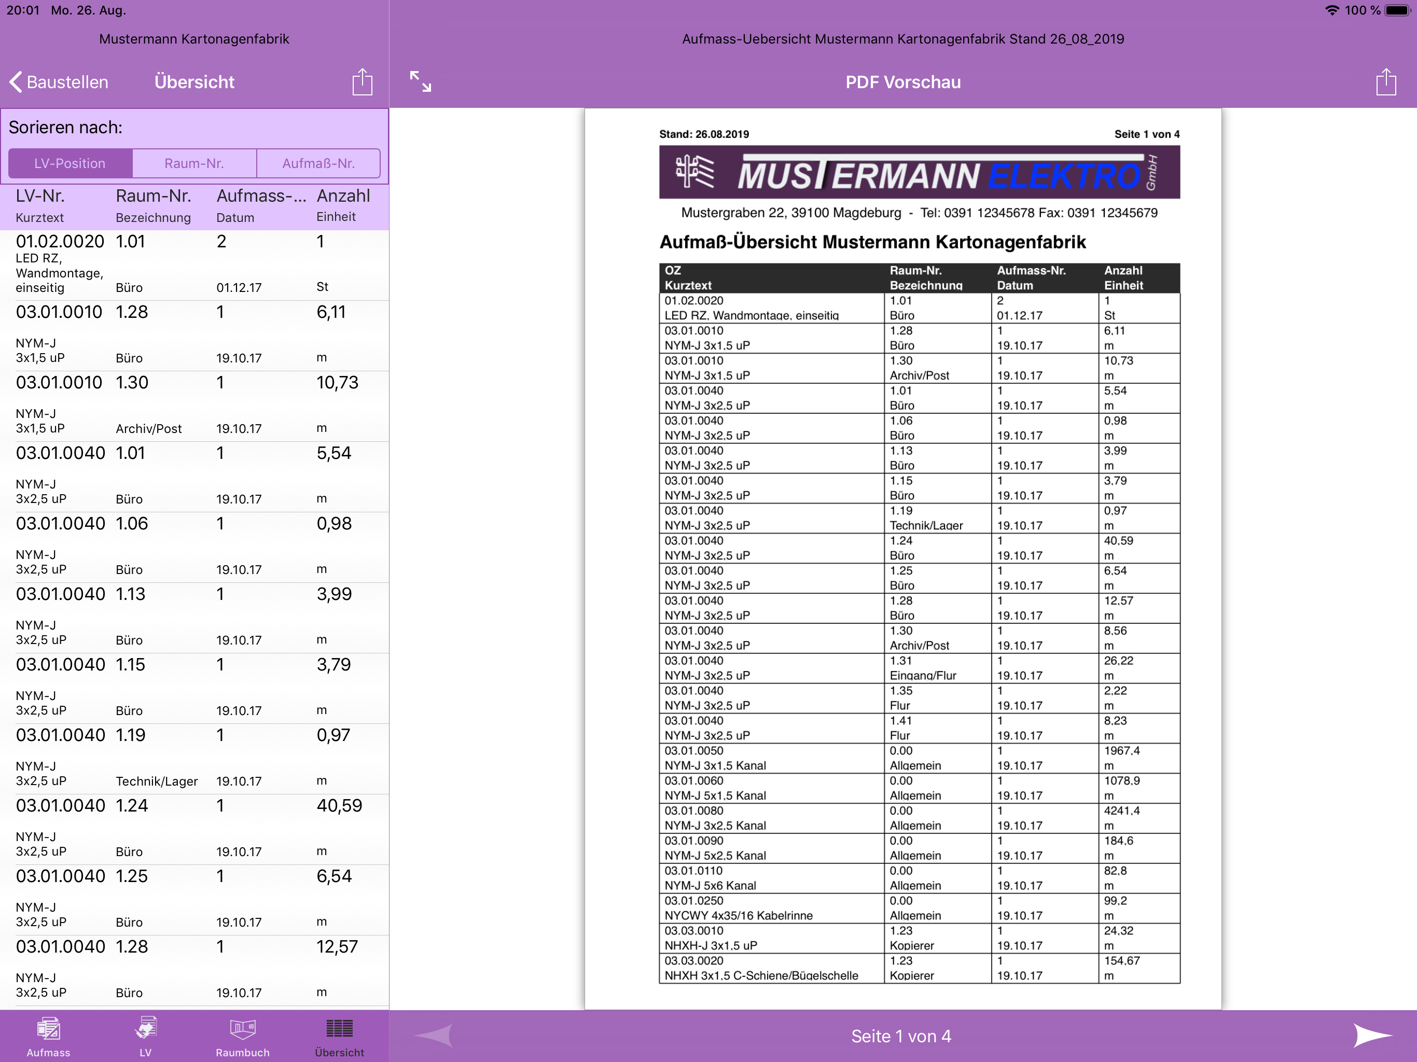Tap PDF row 03.01.0110 NYM-J 5x6 Kanal
Viewport: 1417px width, 1062px height.
[x=919, y=878]
